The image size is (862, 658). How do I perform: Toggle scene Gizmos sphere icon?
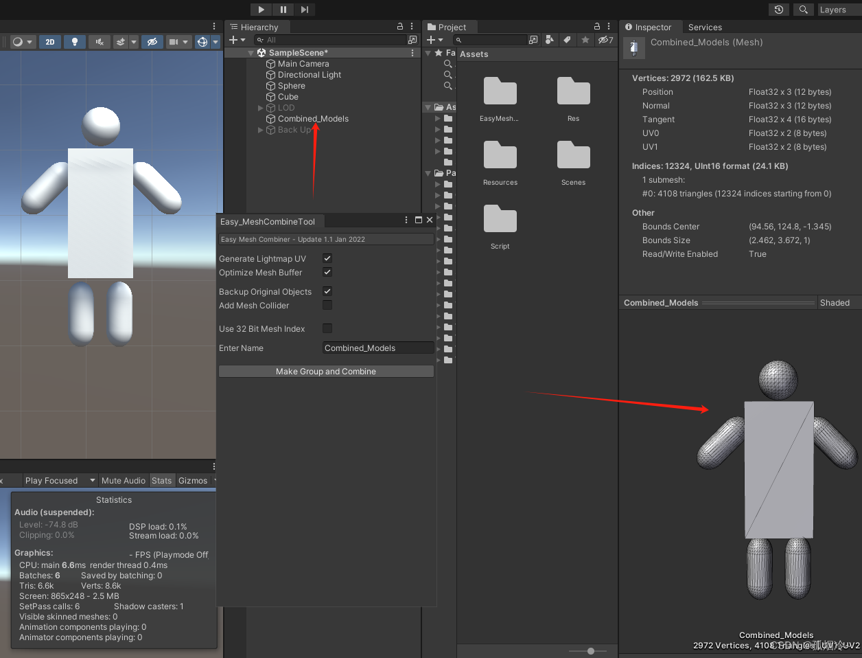[x=202, y=42]
